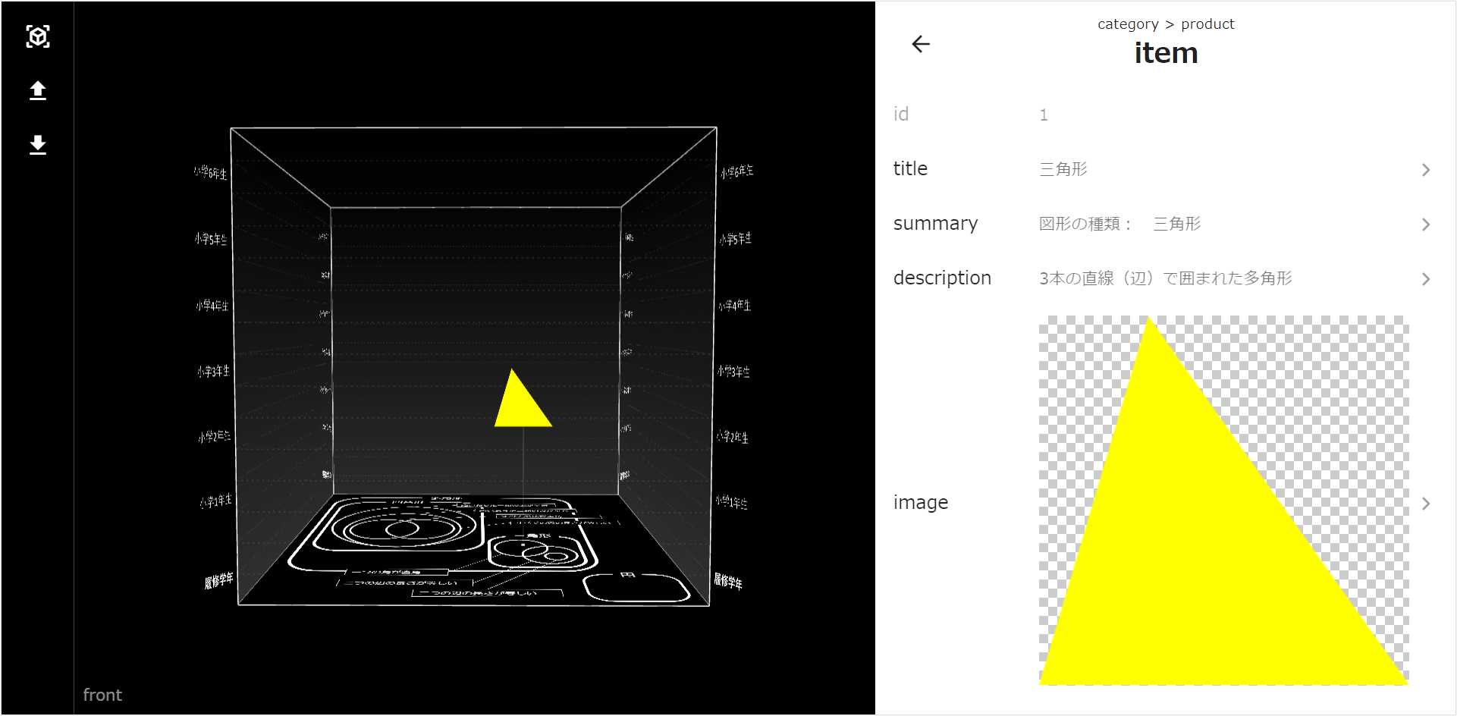The height and width of the screenshot is (716, 1457).
Task: Click the large yellow triangle image preview
Action: pos(1223,531)
